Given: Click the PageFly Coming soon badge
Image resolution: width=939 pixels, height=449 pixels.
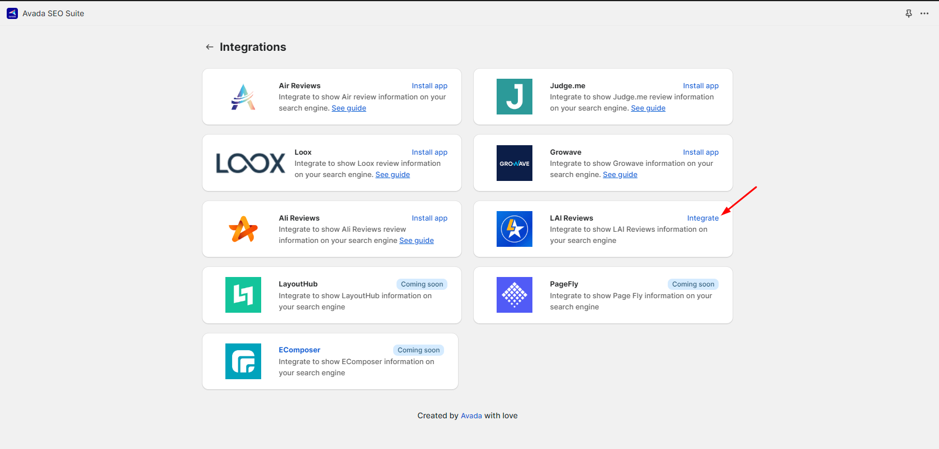Looking at the screenshot, I should (x=693, y=284).
